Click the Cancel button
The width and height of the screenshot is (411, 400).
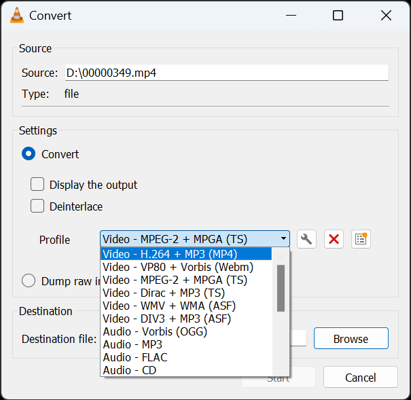point(361,377)
